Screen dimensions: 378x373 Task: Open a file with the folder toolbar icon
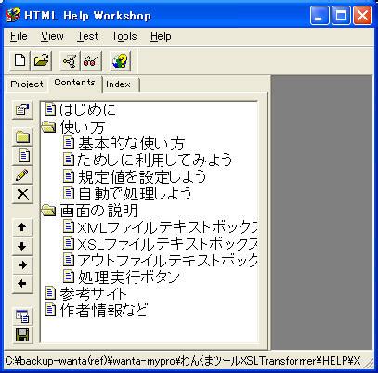coord(41,60)
